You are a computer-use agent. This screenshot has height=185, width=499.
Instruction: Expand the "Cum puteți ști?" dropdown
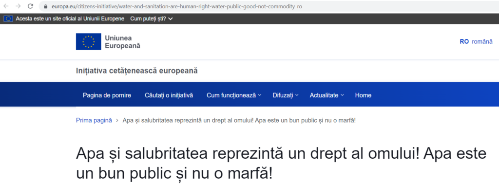(x=152, y=19)
